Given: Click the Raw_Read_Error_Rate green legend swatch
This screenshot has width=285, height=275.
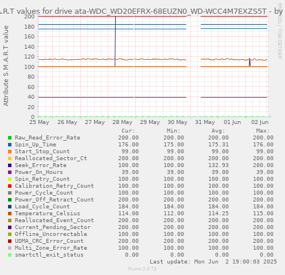Looking at the screenshot, I should 10,138.
